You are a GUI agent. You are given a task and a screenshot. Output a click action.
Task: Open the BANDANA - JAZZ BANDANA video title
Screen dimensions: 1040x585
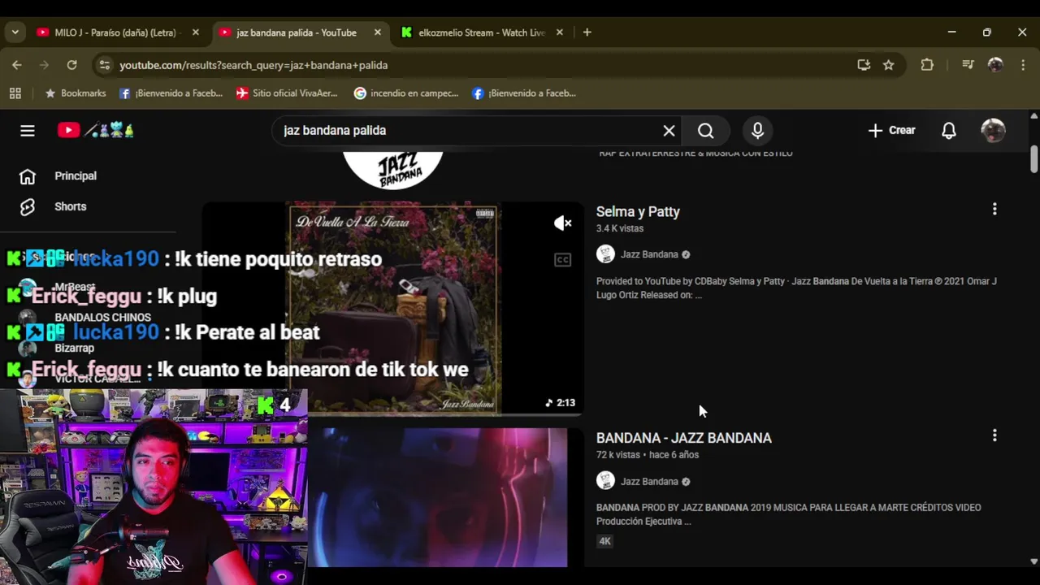[684, 438]
